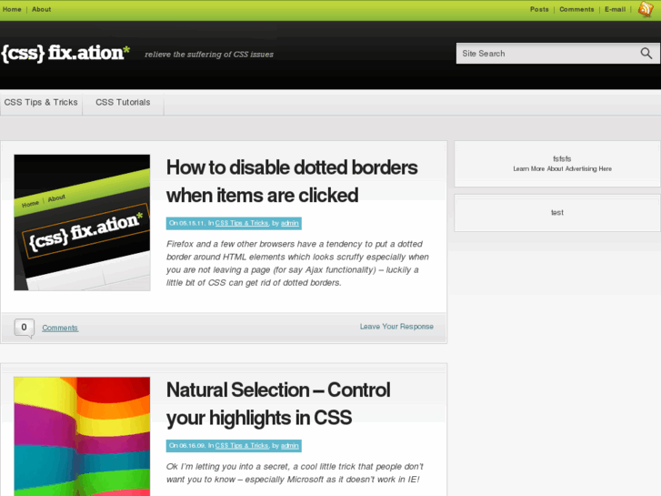
Task: Click the {css} fix.ation site logo
Action: click(65, 54)
